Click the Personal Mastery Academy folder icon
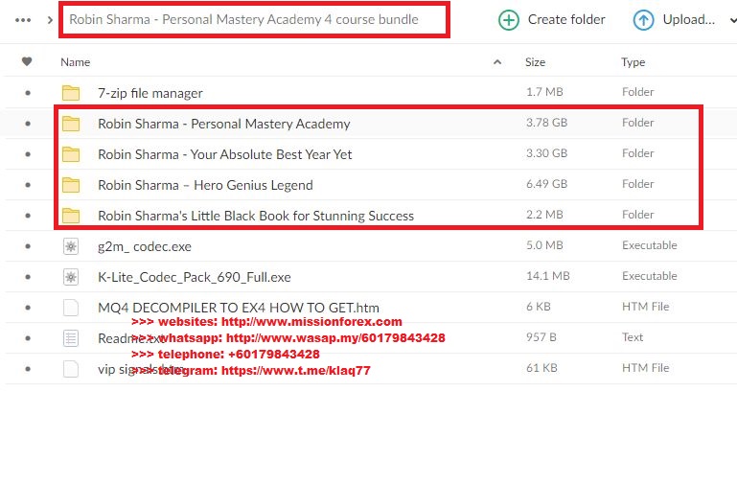Image resolution: width=737 pixels, height=483 pixels. [71, 124]
